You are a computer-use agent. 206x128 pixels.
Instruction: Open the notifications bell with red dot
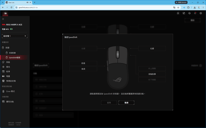(x=195, y=13)
